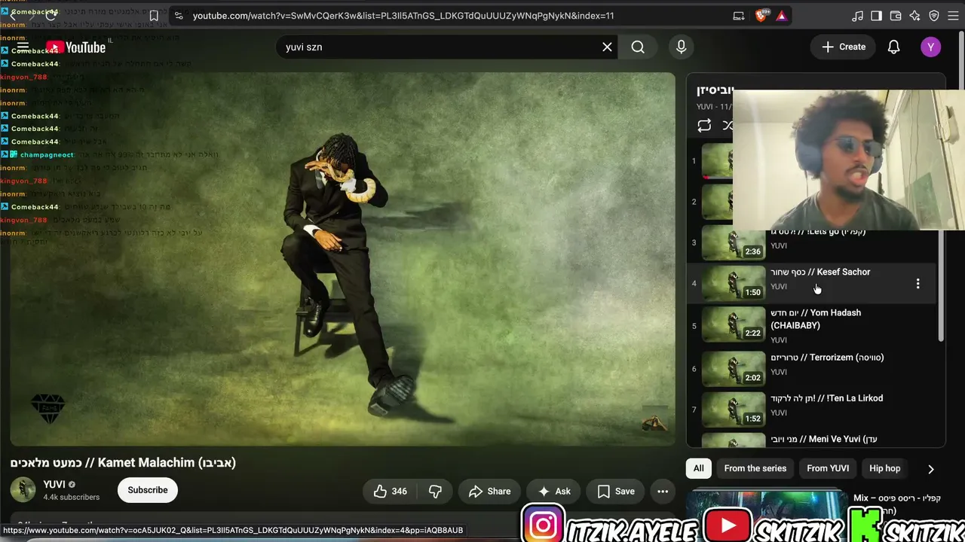Open the YouTube guide hamburger menu

tap(23, 47)
